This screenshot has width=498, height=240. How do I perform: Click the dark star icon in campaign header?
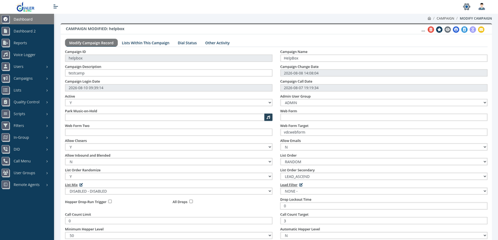(439, 30)
